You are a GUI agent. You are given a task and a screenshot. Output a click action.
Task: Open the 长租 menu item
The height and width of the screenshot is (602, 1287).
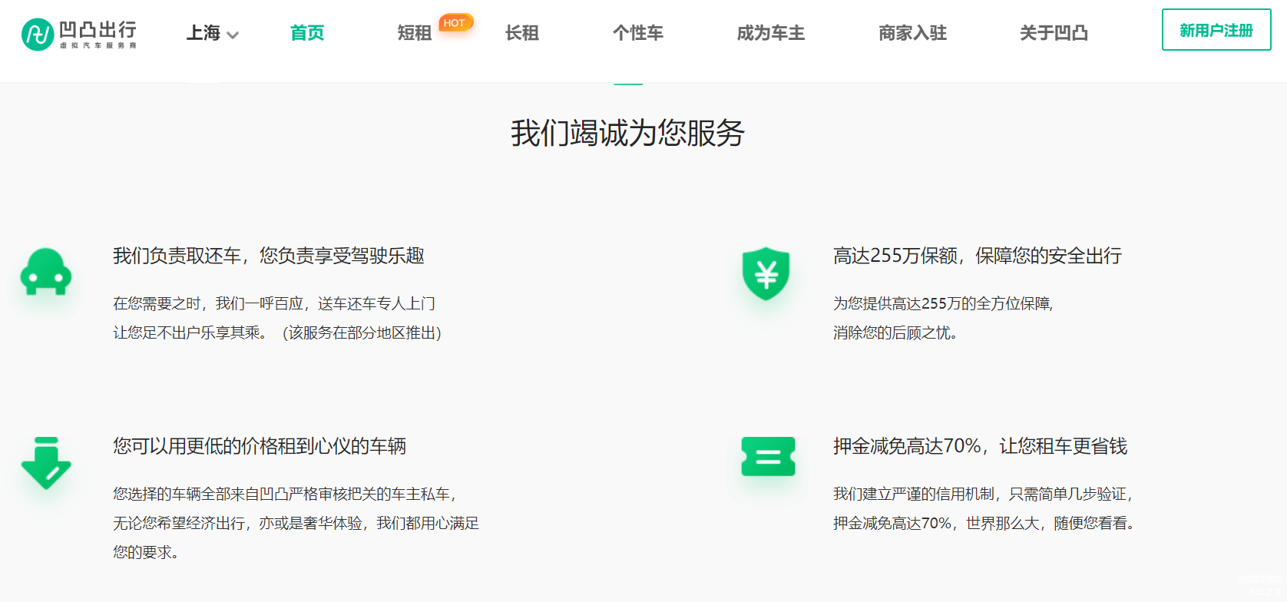[521, 33]
